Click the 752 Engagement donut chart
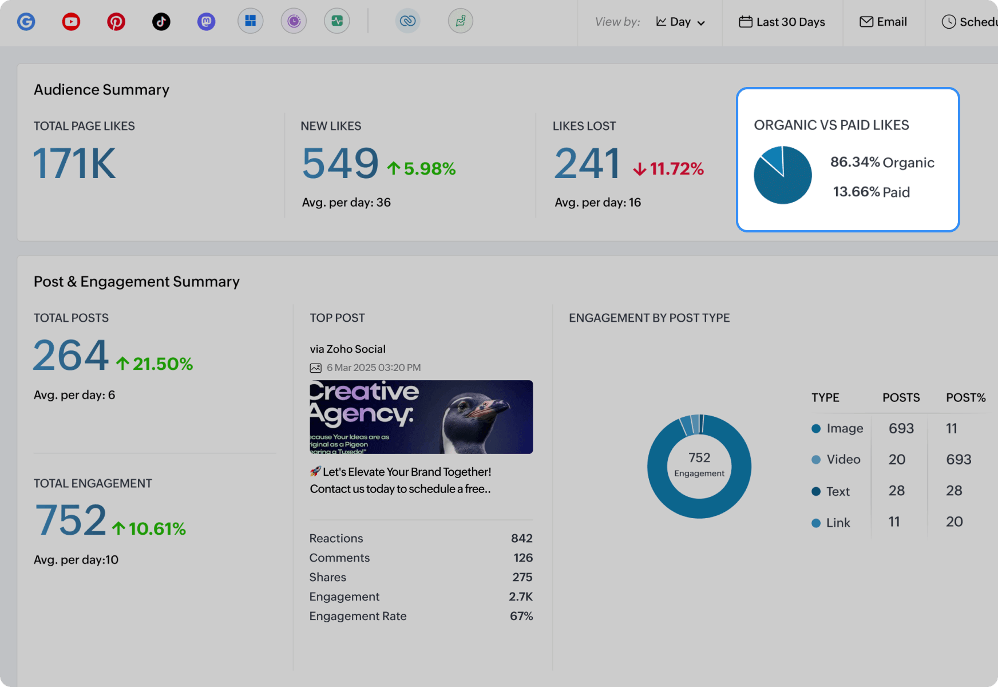998x687 pixels. pyautogui.click(x=699, y=466)
